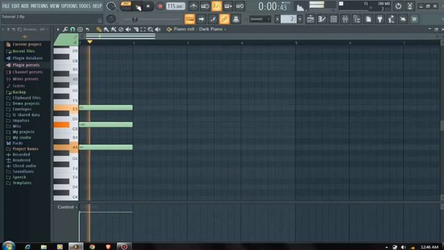Open piano roll options menu arrow
The height and width of the screenshot is (250, 444).
point(58,29)
